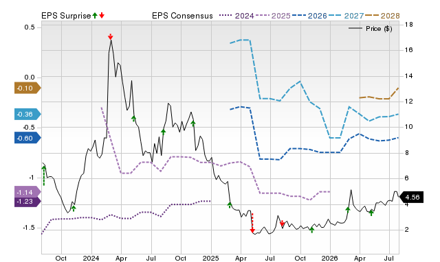Click the -1.5 label on the EPS axis
This screenshot has width=440, height=262.
coord(29,228)
